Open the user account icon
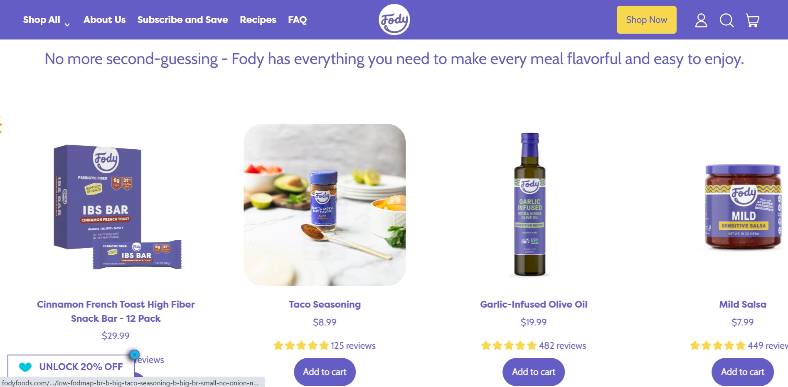This screenshot has width=788, height=387. click(701, 20)
